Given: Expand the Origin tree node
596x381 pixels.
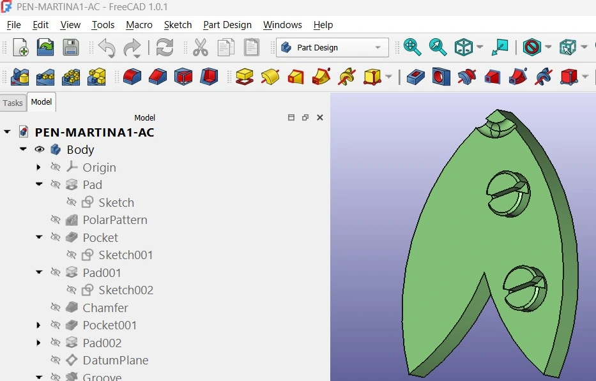Looking at the screenshot, I should pos(39,168).
